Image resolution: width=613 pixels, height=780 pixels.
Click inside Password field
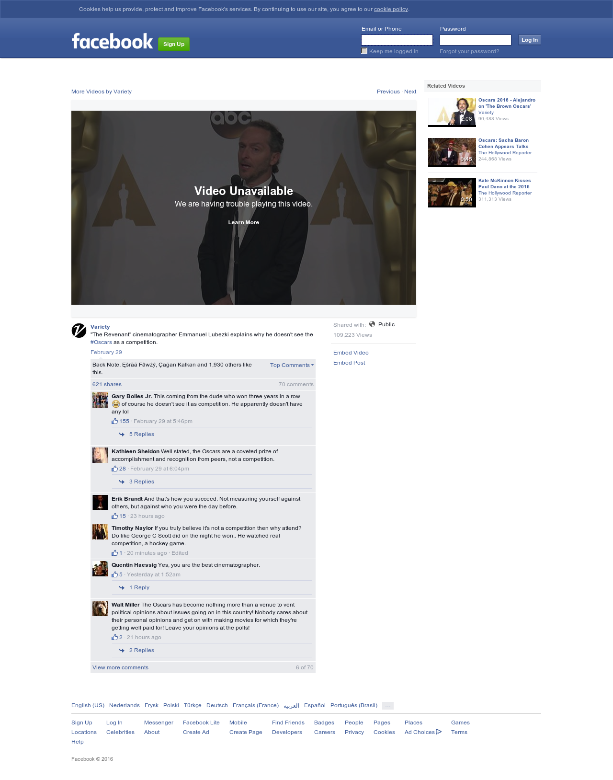[x=476, y=40]
